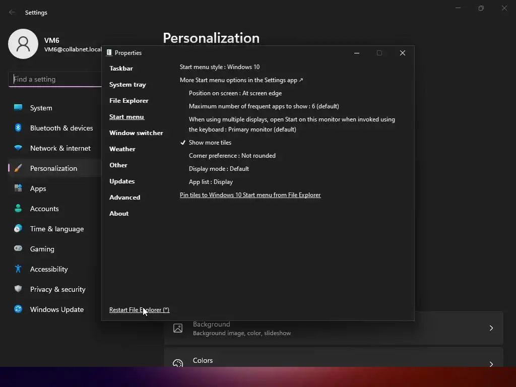Select the Privacy & security shield icon
Image resolution: width=516 pixels, height=387 pixels.
coord(18,289)
